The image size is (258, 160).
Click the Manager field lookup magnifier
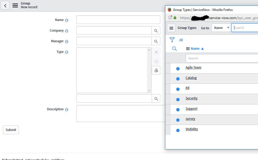[x=156, y=41]
